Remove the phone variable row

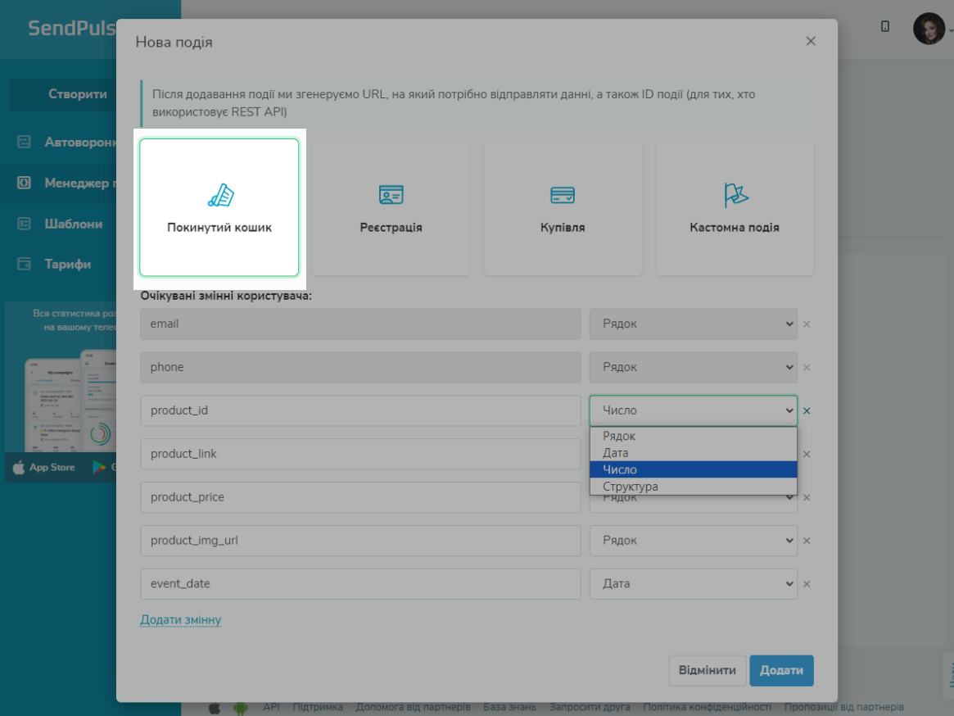pyautogui.click(x=807, y=368)
